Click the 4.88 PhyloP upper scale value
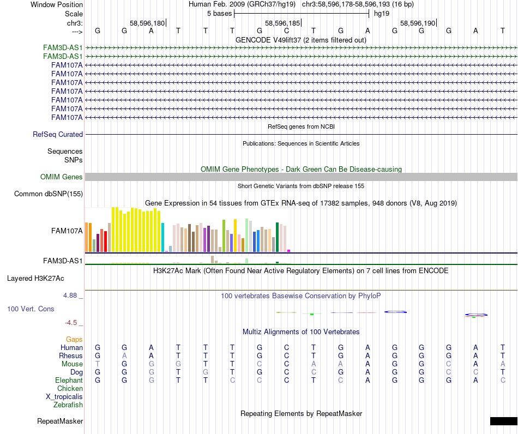518x434 pixels. 70,296
